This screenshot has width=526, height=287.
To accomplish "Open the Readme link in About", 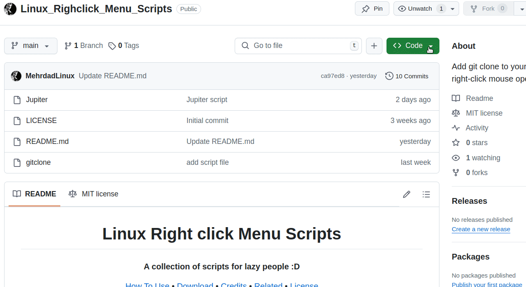I will pos(472,98).
